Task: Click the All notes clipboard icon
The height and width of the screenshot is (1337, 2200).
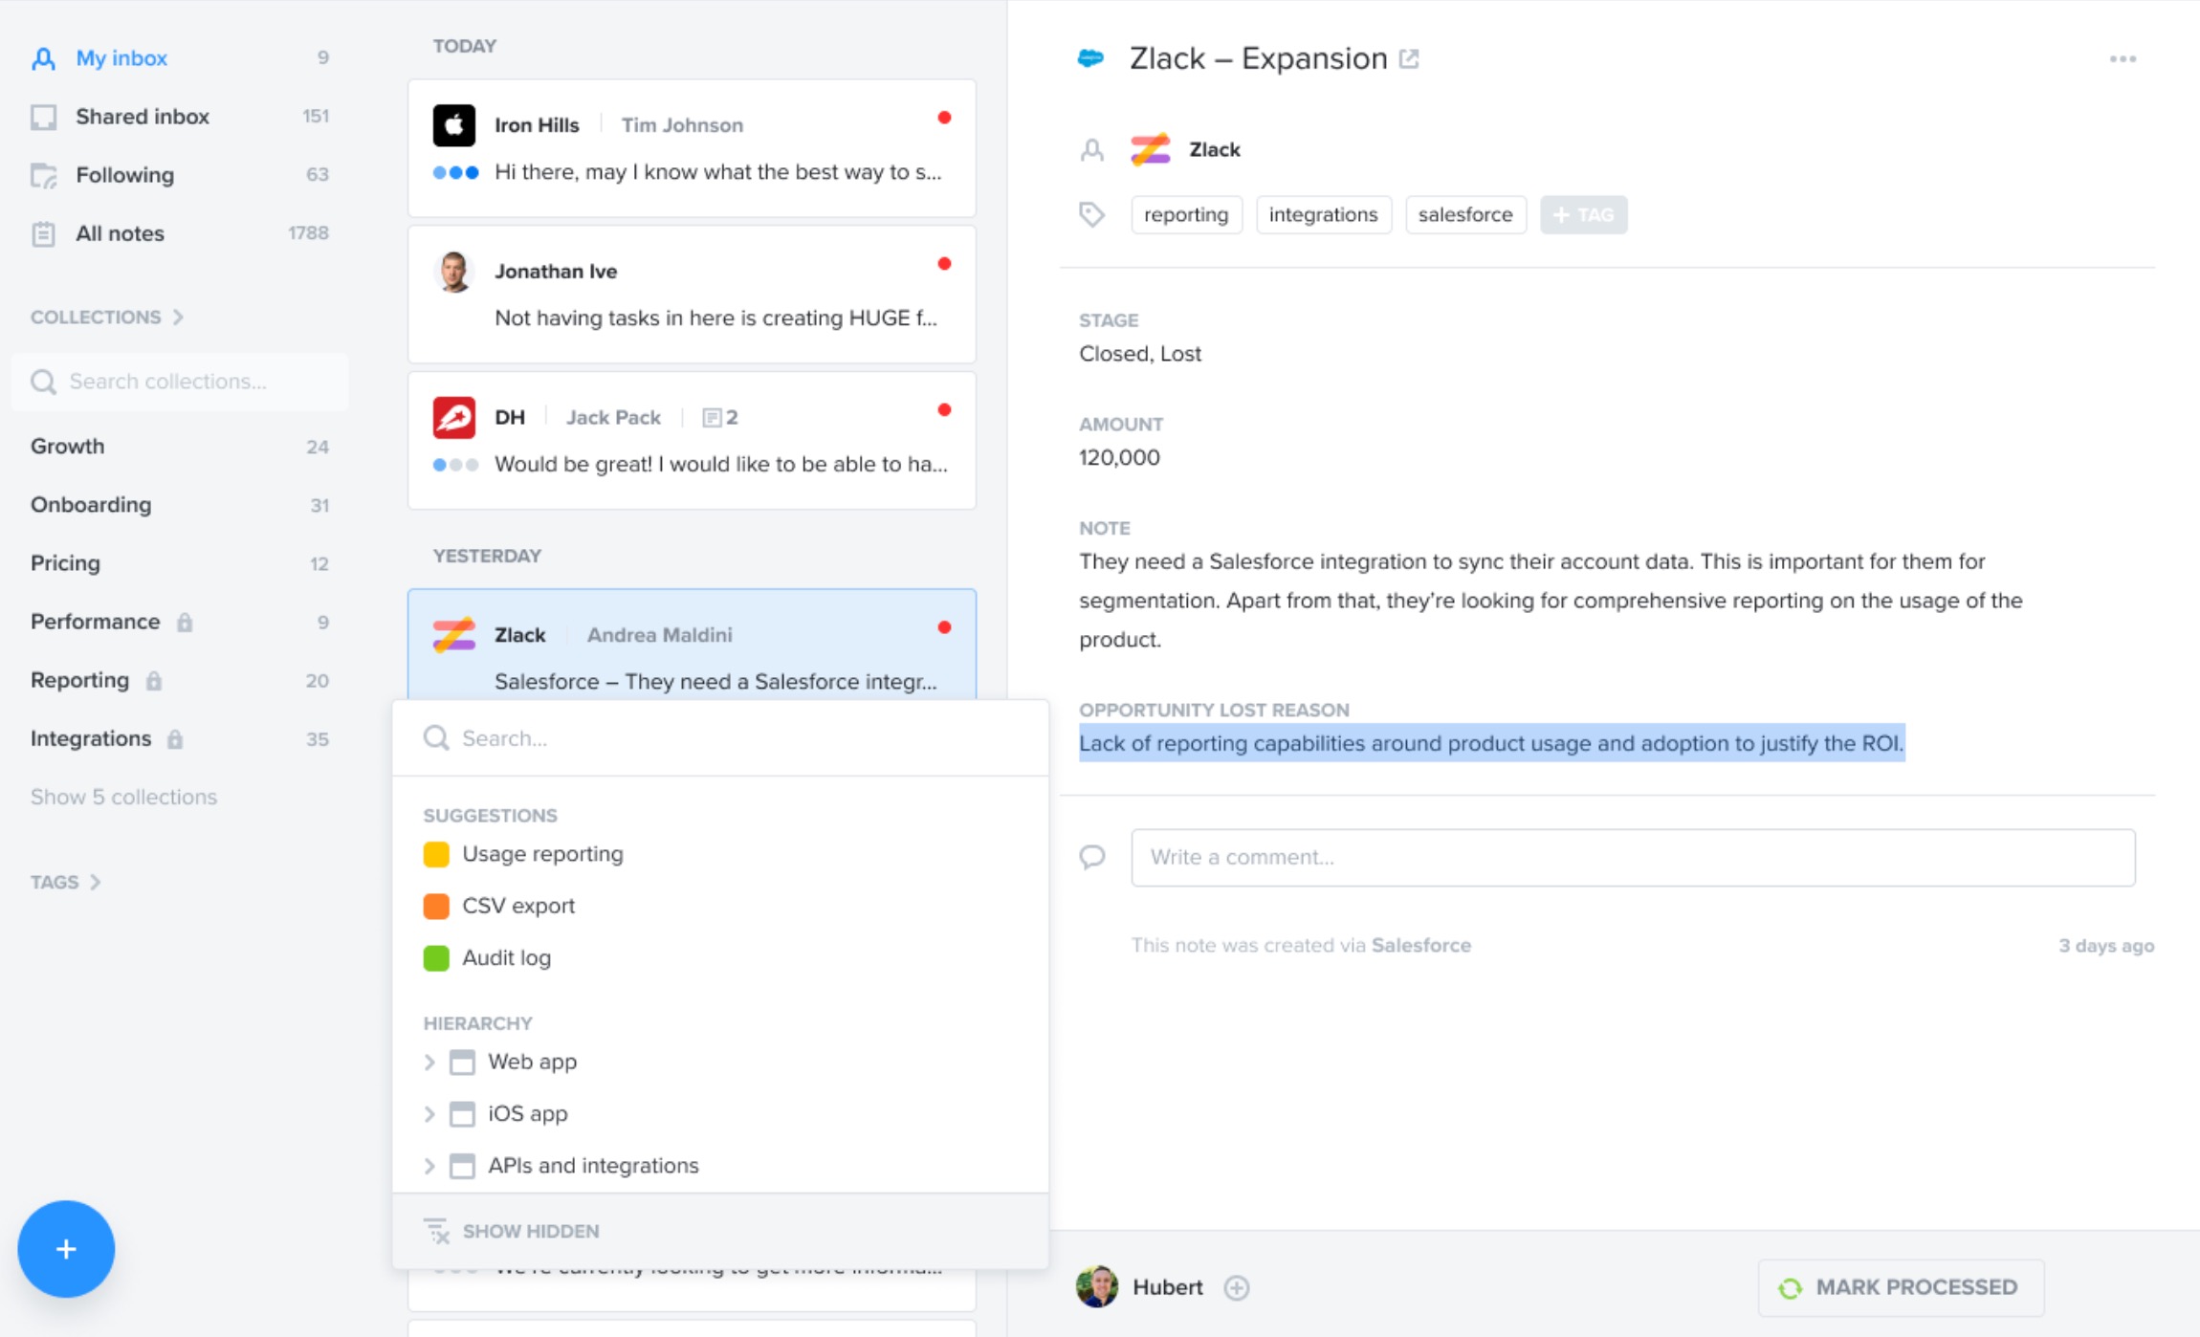Action: pos(43,234)
